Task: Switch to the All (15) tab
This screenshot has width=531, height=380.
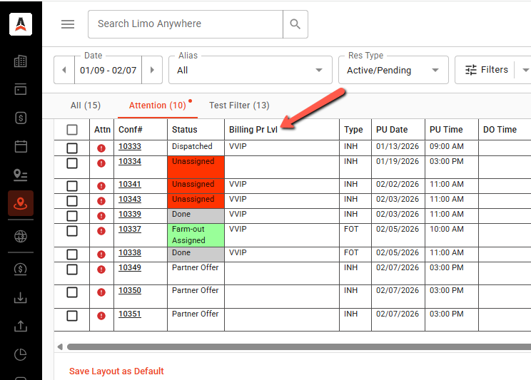Action: tap(86, 106)
